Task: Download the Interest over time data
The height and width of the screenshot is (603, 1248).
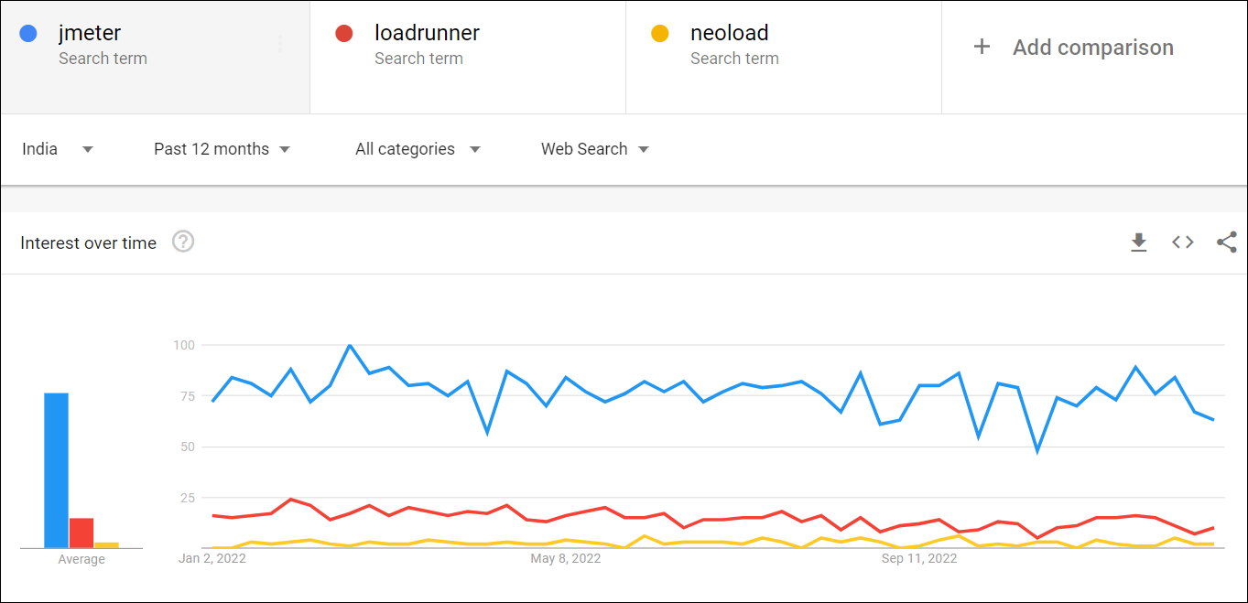Action: (1138, 242)
